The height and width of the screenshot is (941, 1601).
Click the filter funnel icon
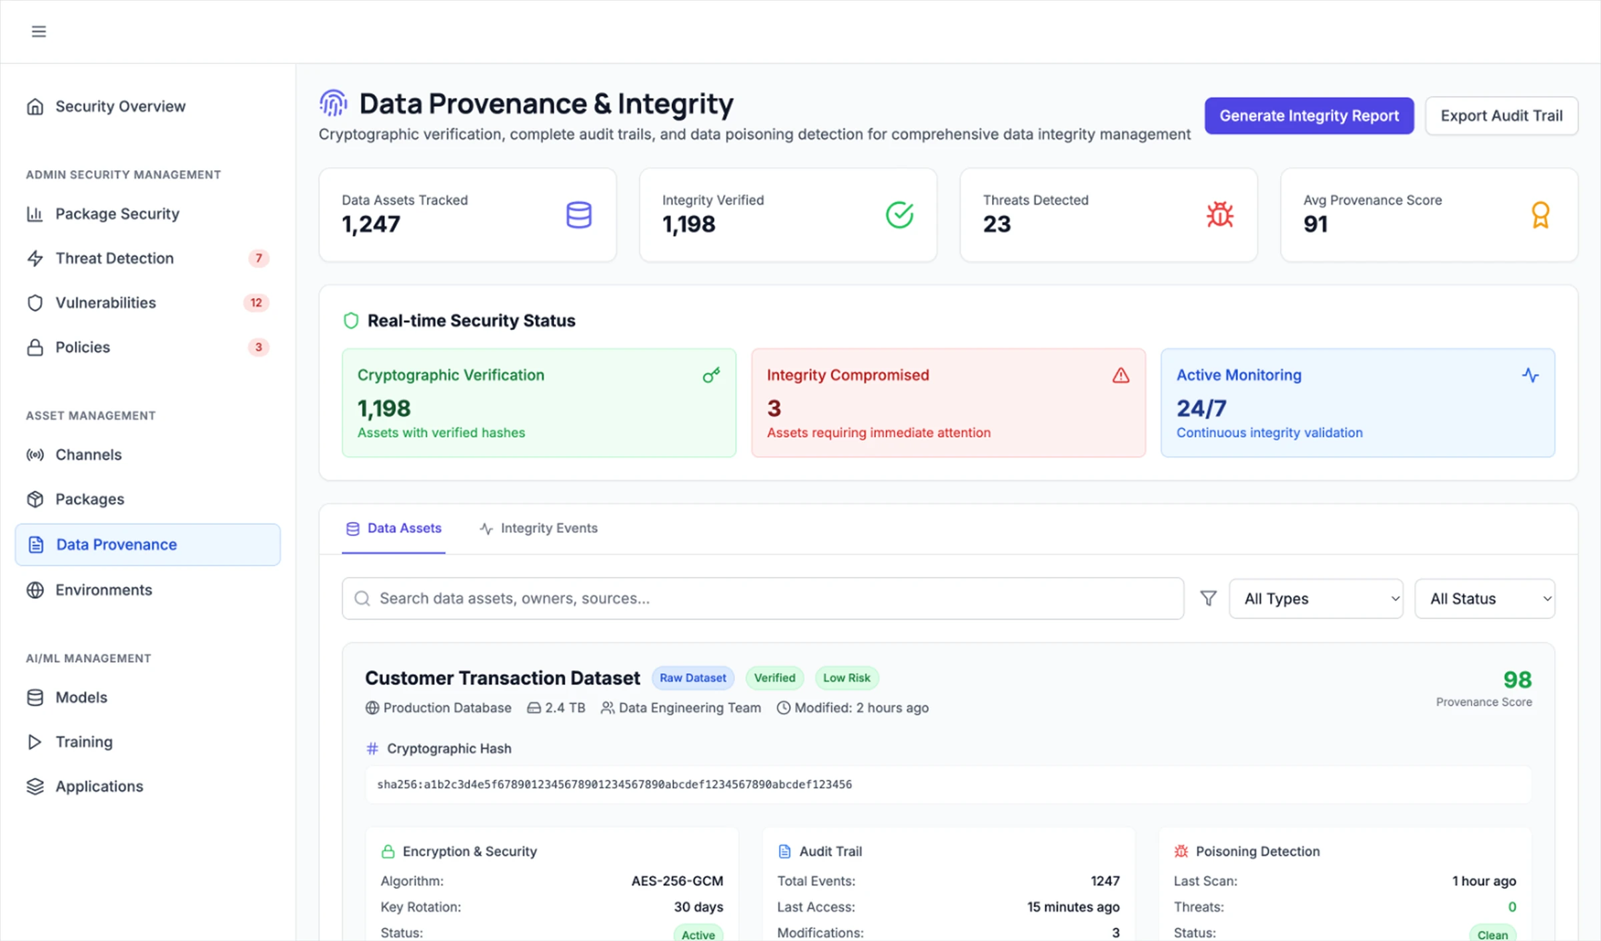point(1208,598)
